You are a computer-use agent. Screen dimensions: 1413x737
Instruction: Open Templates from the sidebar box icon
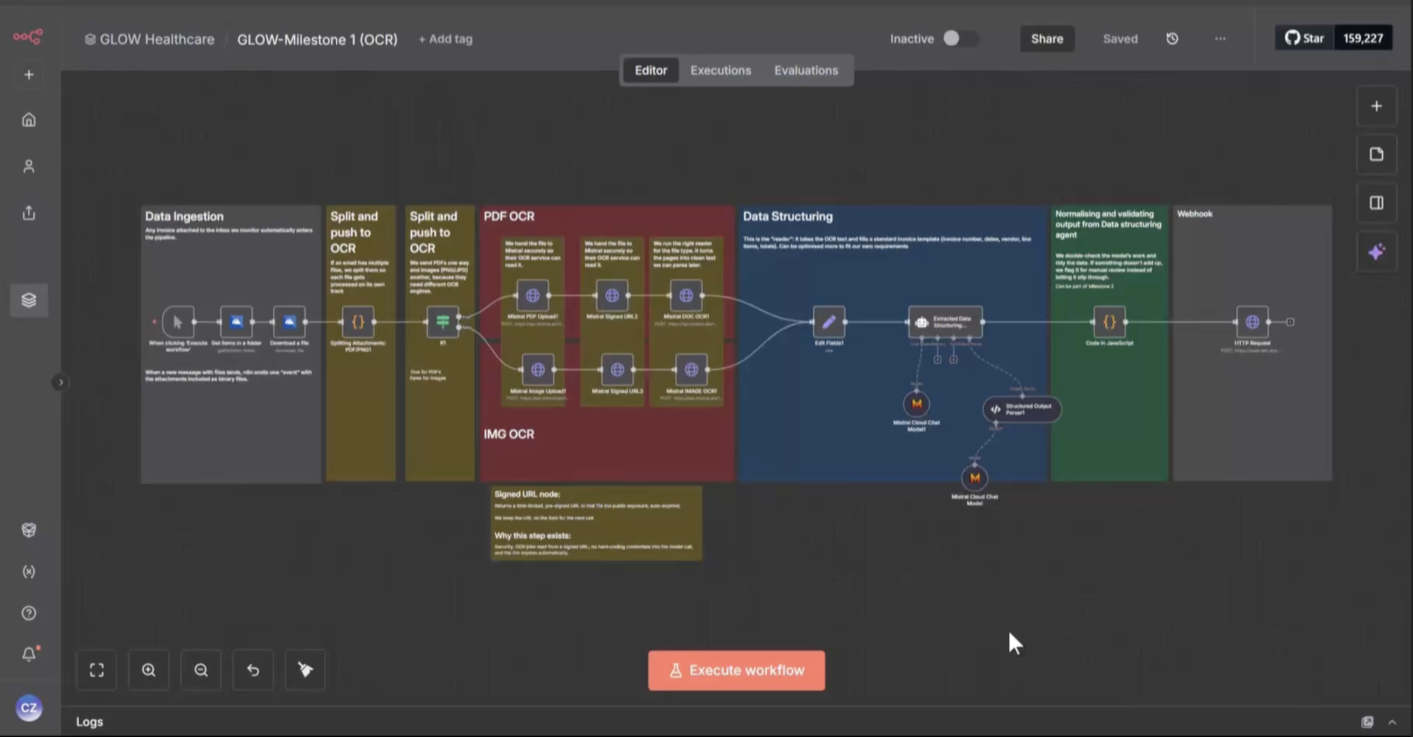pos(29,530)
